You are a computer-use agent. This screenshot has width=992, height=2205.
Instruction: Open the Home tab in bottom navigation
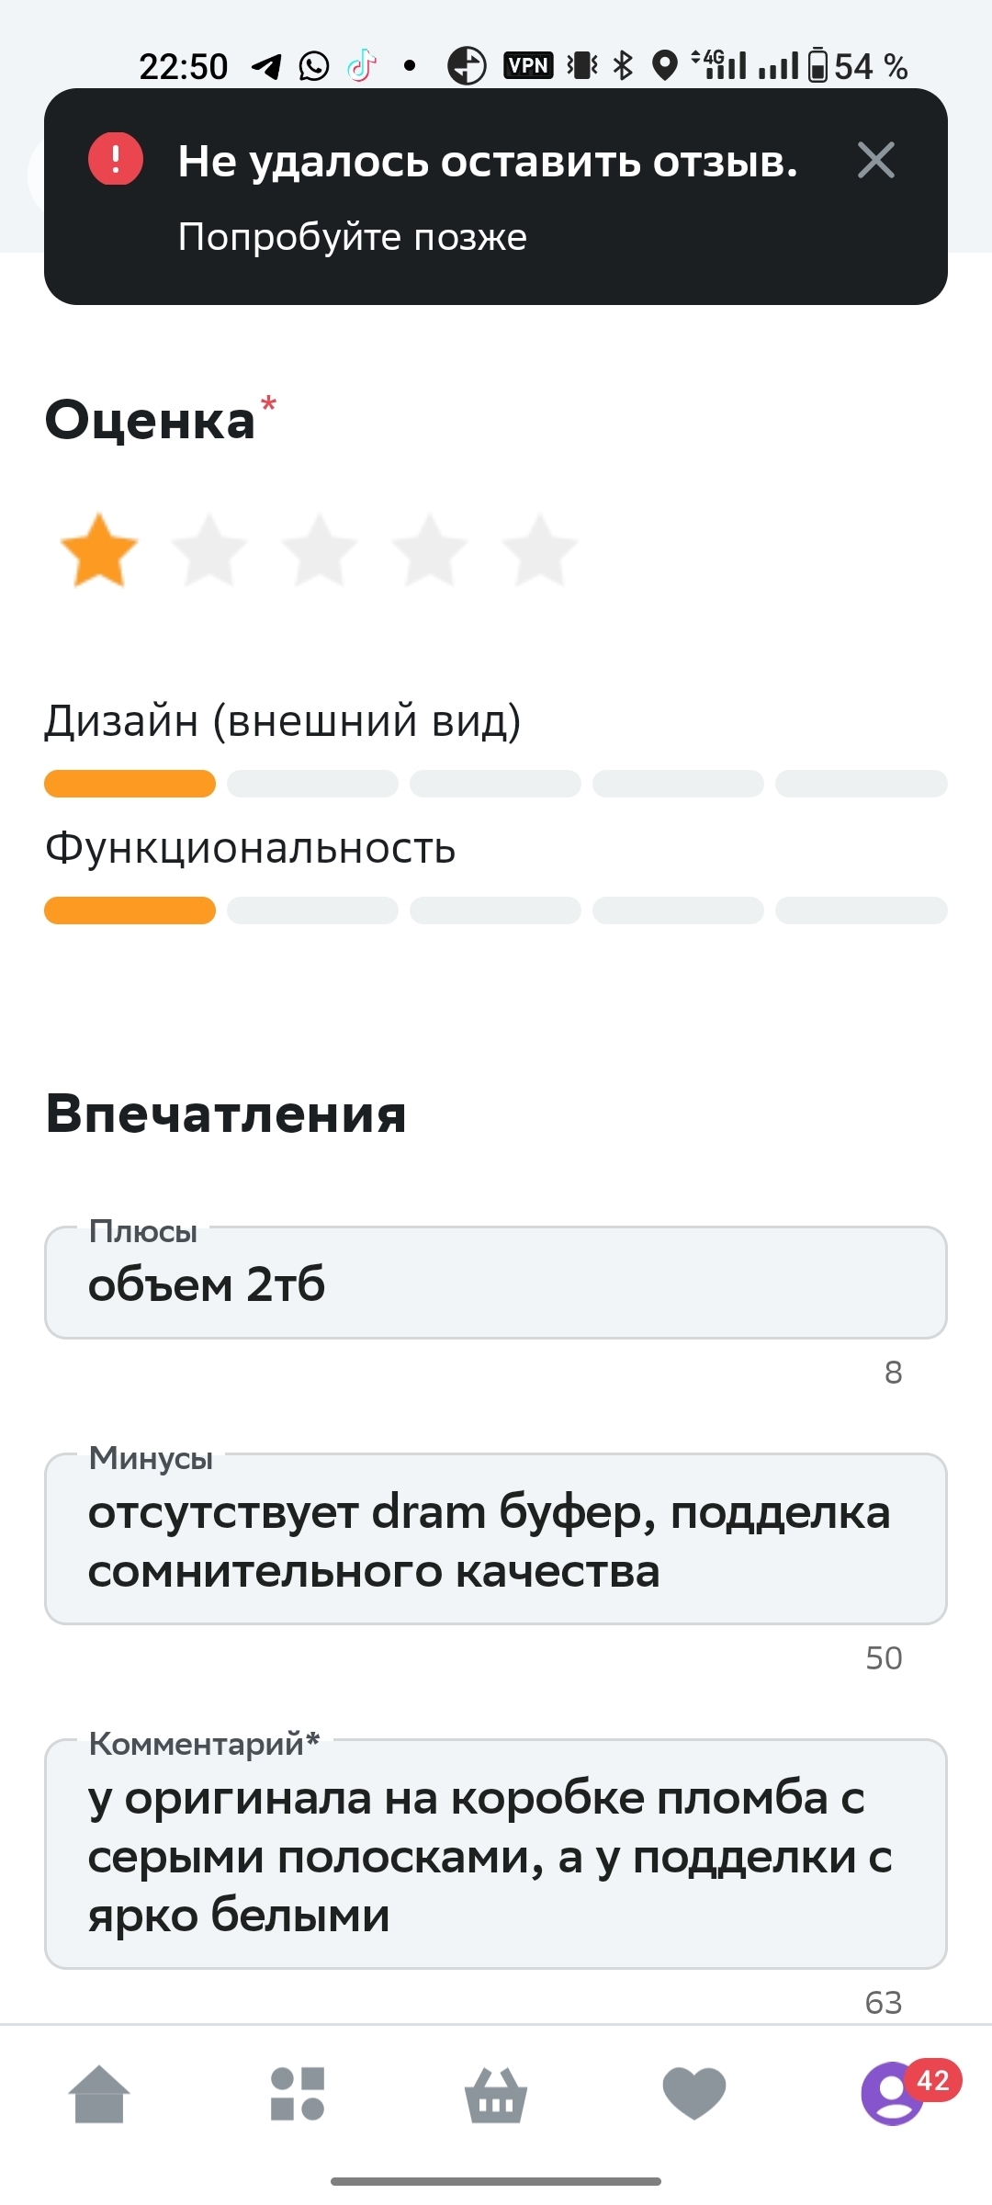click(x=99, y=2095)
